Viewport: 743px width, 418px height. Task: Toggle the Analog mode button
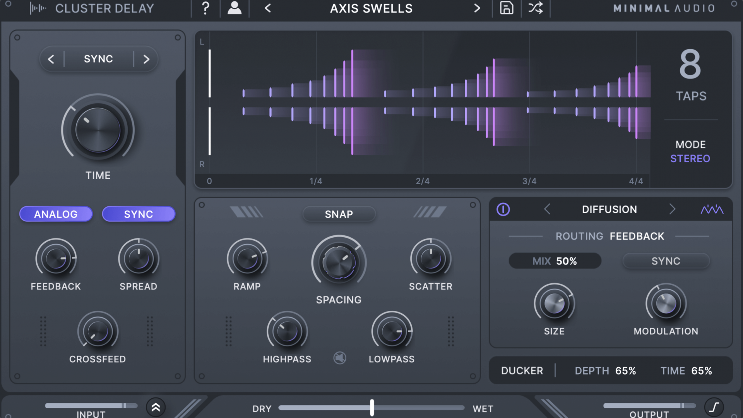coord(56,214)
